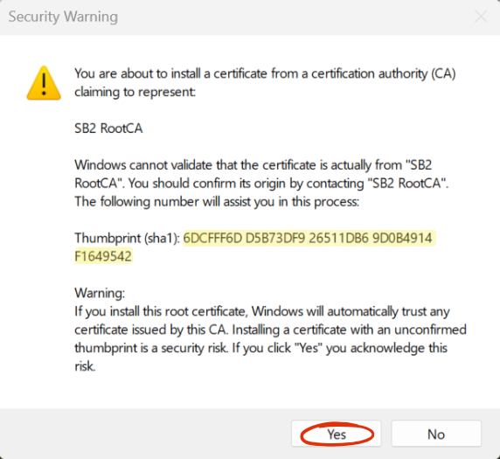The height and width of the screenshot is (459, 500).
Task: Click the highlighted thumbprint 6DCFFF6D D5B73DF9
Action: point(244,238)
